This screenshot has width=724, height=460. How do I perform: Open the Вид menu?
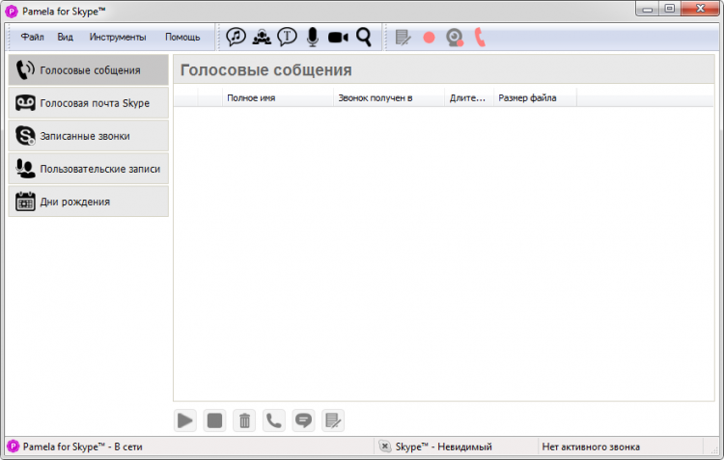click(x=65, y=37)
